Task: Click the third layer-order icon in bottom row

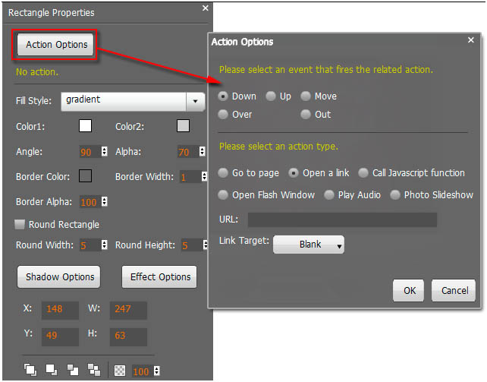Action: pyautogui.click(x=73, y=370)
